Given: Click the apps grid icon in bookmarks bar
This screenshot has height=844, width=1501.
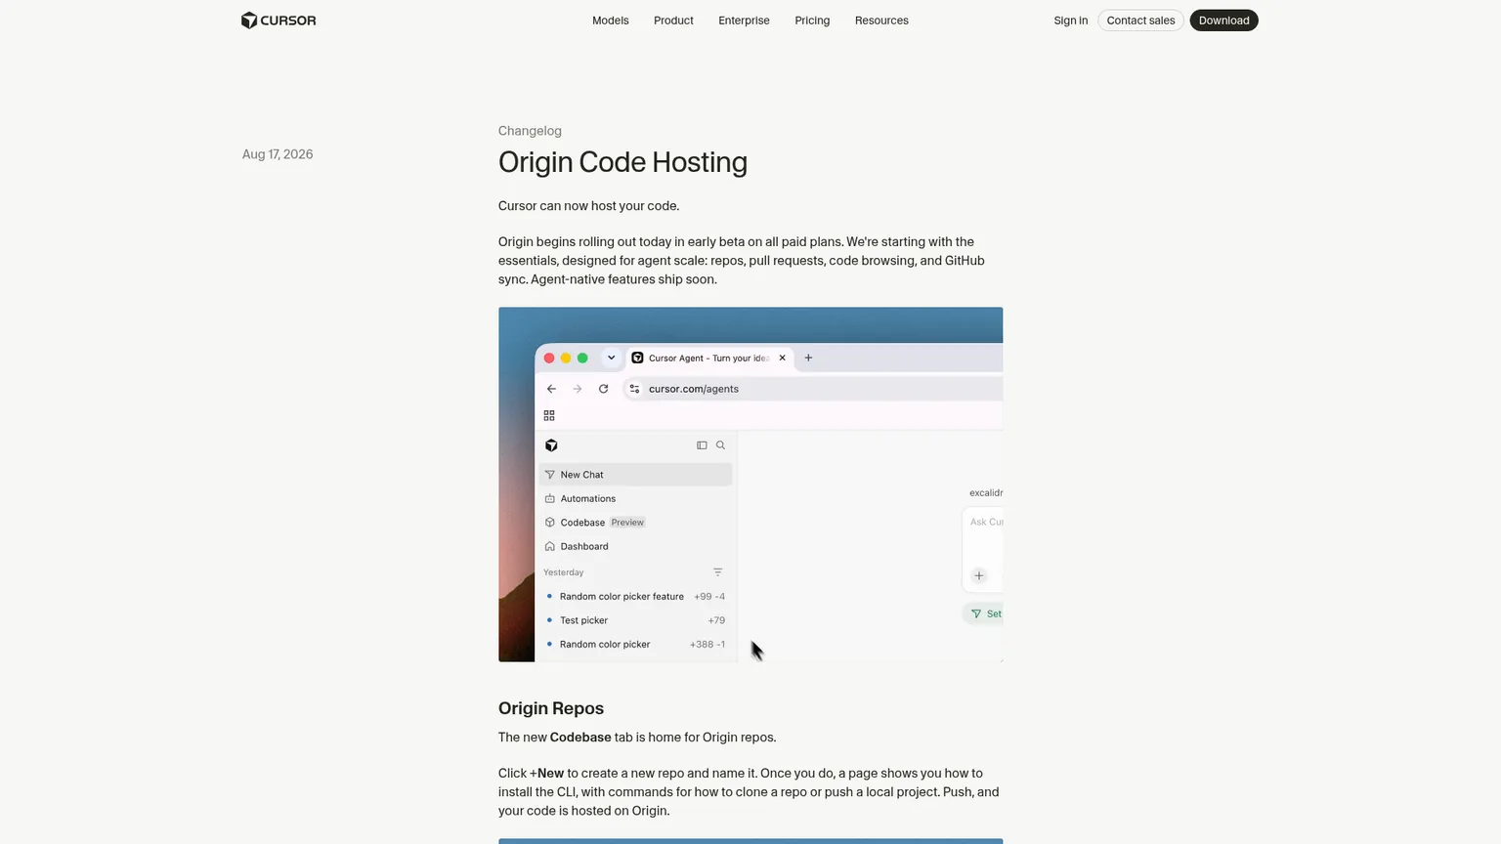Looking at the screenshot, I should click(x=549, y=415).
